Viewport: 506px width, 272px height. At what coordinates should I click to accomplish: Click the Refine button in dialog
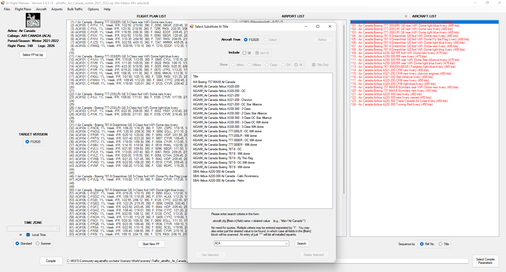point(322,40)
